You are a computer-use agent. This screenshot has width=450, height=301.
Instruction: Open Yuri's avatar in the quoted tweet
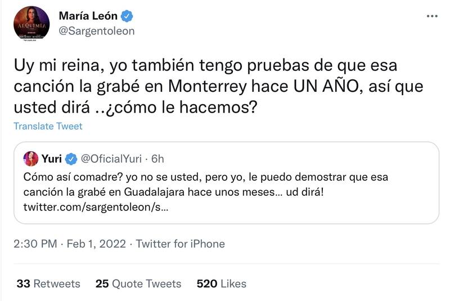(31, 159)
